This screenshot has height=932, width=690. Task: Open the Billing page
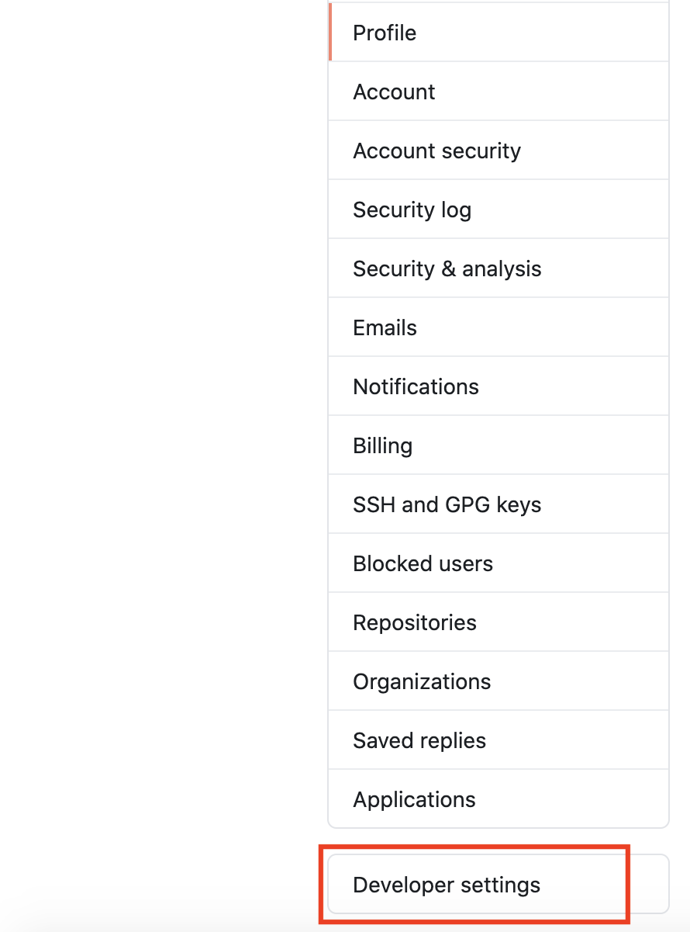pyautogui.click(x=382, y=445)
